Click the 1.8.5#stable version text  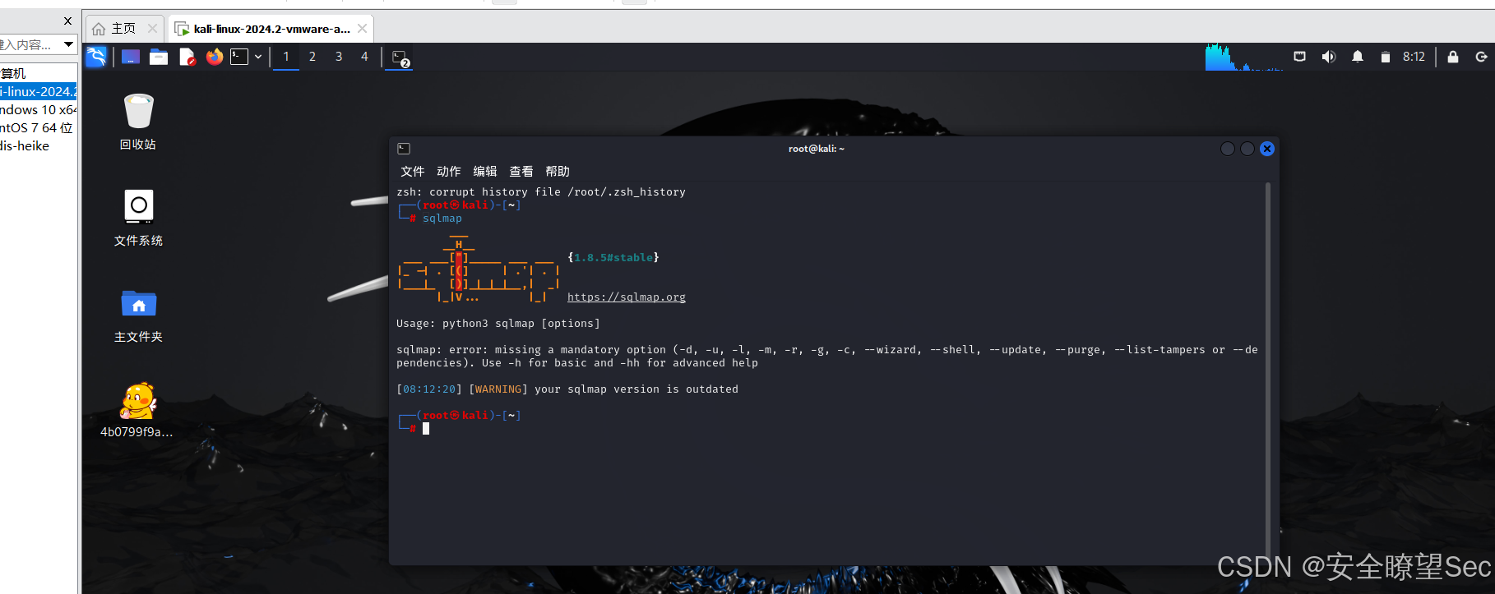pos(613,257)
